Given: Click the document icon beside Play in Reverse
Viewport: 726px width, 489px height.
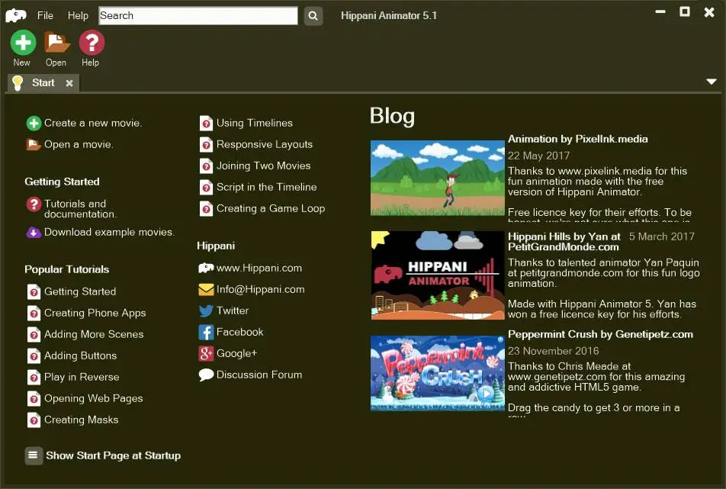Looking at the screenshot, I should pos(34,377).
